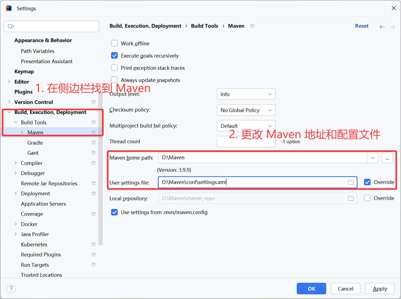The width and height of the screenshot is (401, 299).
Task: Click project icon on Coverage row
Action: tap(93, 214)
